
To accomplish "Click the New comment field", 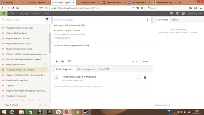I will coord(178,105).
